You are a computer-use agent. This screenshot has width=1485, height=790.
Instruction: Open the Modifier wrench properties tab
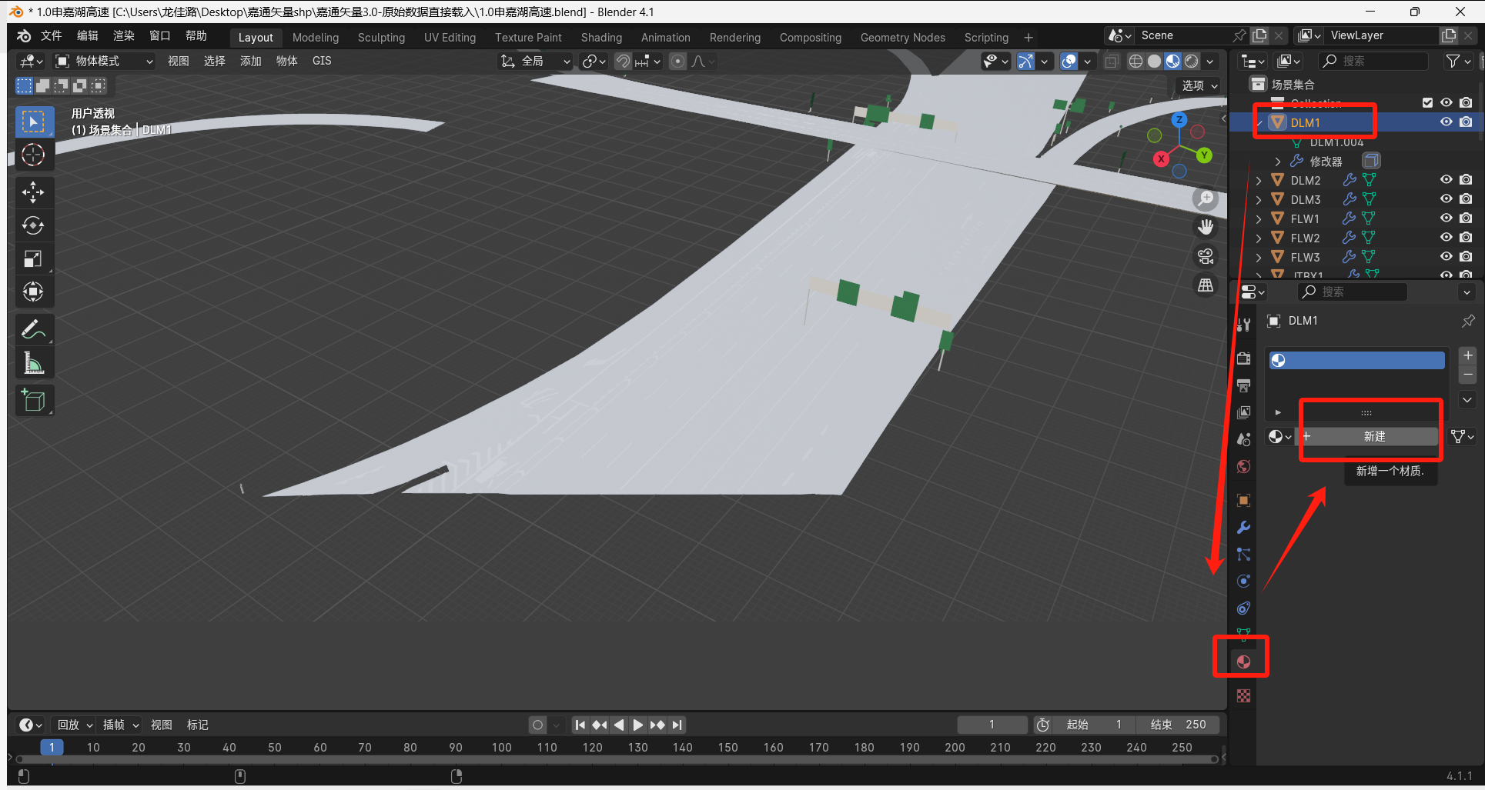pyautogui.click(x=1243, y=527)
